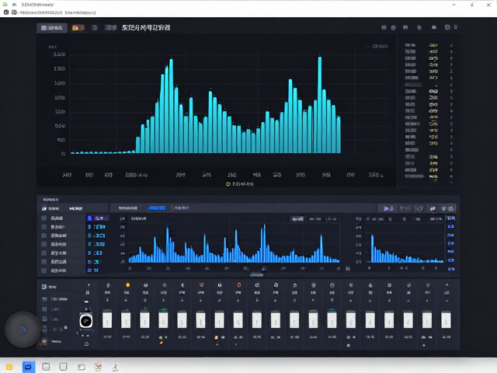Screen dimensions: 497x373
Task: Select the active blue tab above the spectrum chart
Action: 157,208
